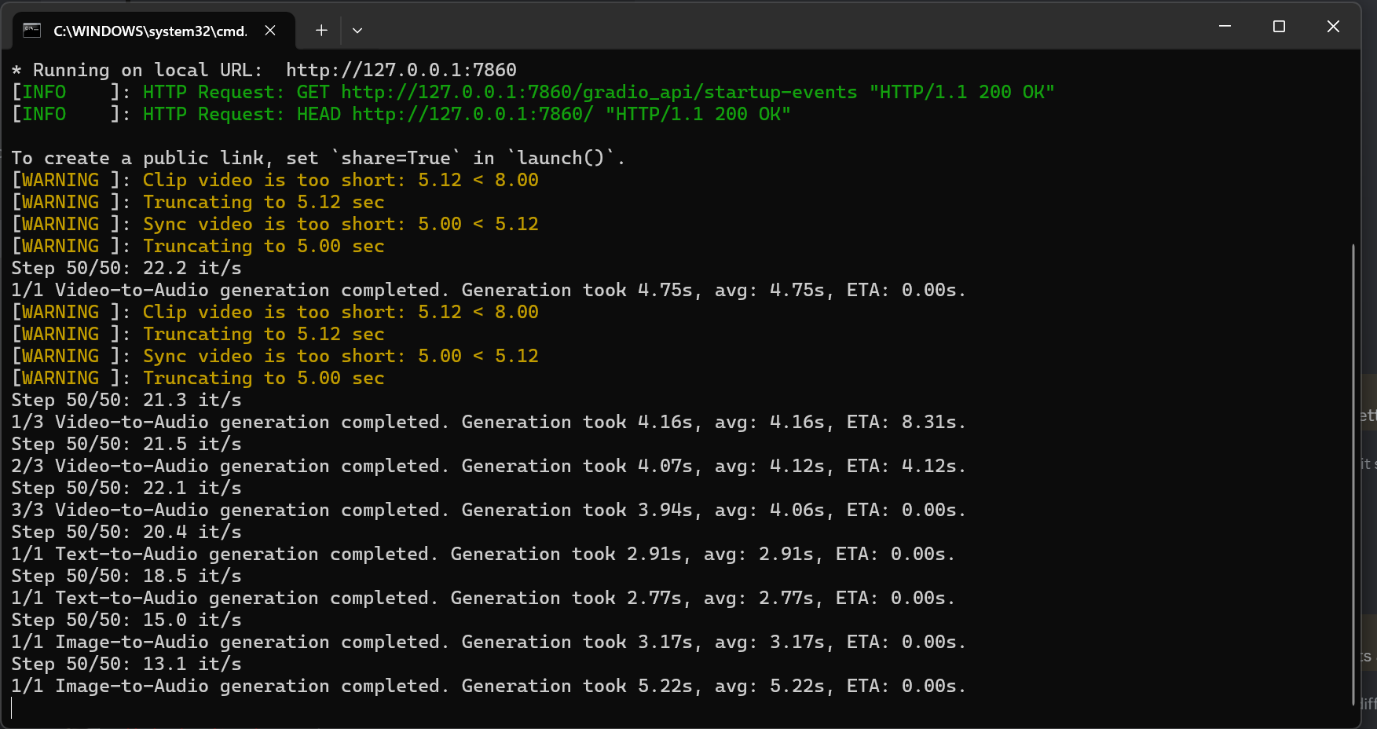
Task: Expand the new tab profile dropdown chevron
Action: [x=357, y=31]
